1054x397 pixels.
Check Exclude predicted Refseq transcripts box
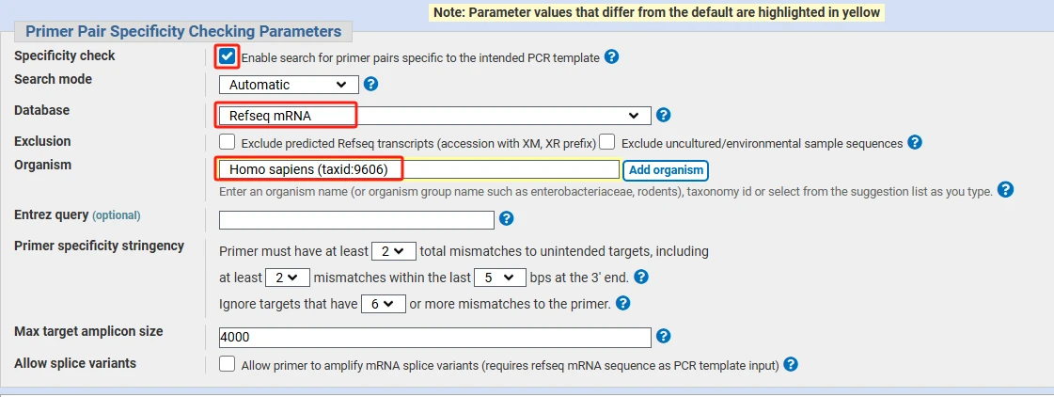pyautogui.click(x=228, y=142)
